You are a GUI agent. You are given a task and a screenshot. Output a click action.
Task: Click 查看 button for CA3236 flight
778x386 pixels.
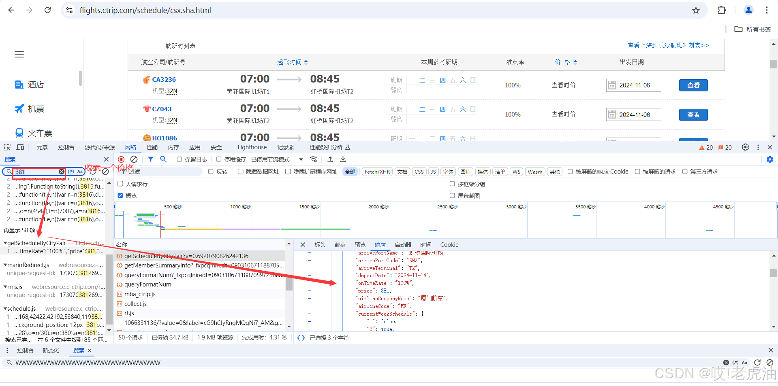pos(693,85)
